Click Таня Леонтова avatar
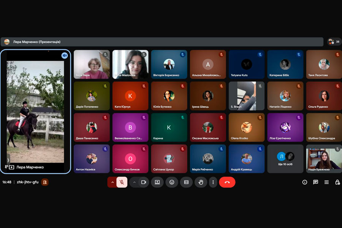Image resolution: width=342 pixels, height=228 pixels. point(324,64)
